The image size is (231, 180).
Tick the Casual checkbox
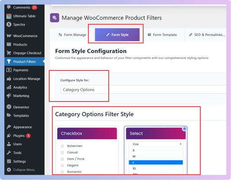click(62, 152)
